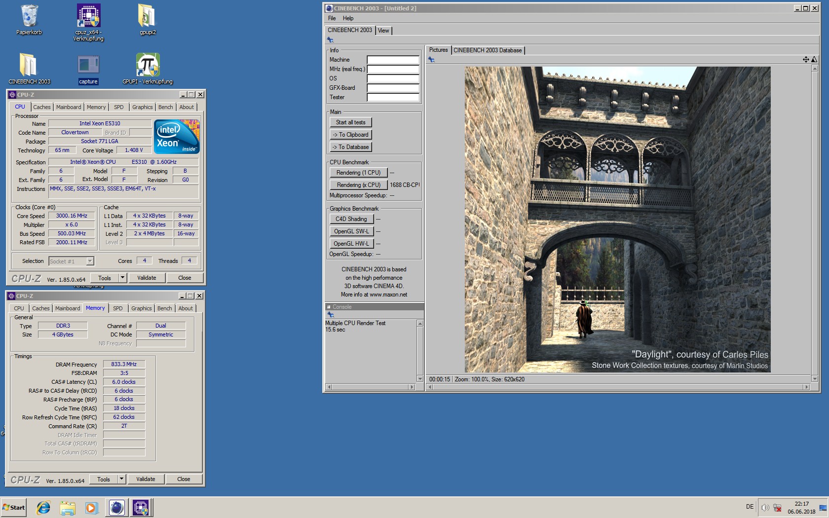Open the CINEBENCH 2003 desktop folder
The height and width of the screenshot is (518, 829).
(x=29, y=69)
